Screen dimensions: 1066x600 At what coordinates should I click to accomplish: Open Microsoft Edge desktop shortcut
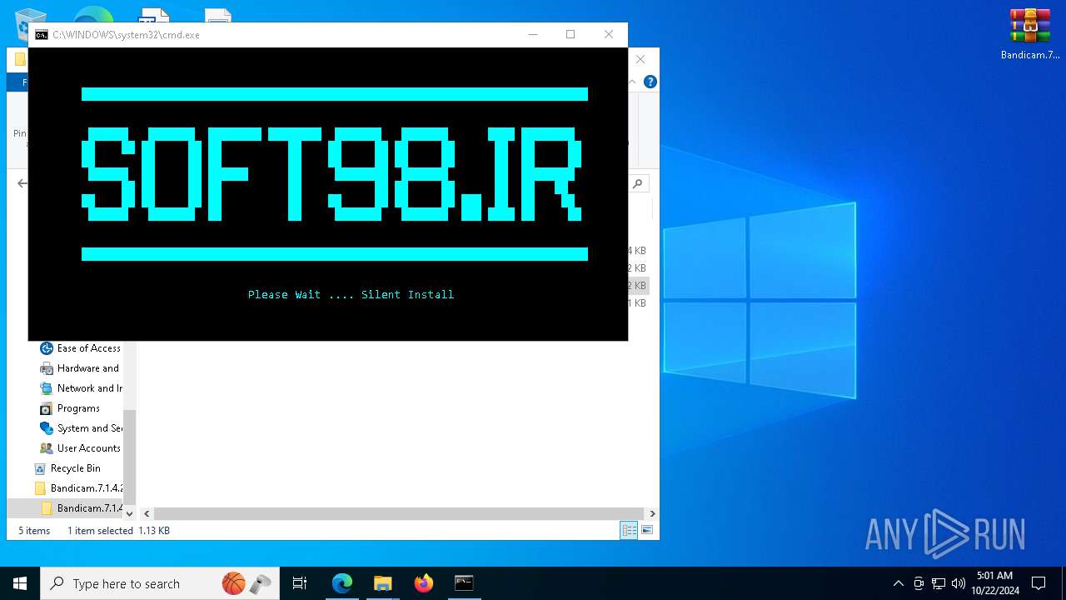pyautogui.click(x=92, y=17)
